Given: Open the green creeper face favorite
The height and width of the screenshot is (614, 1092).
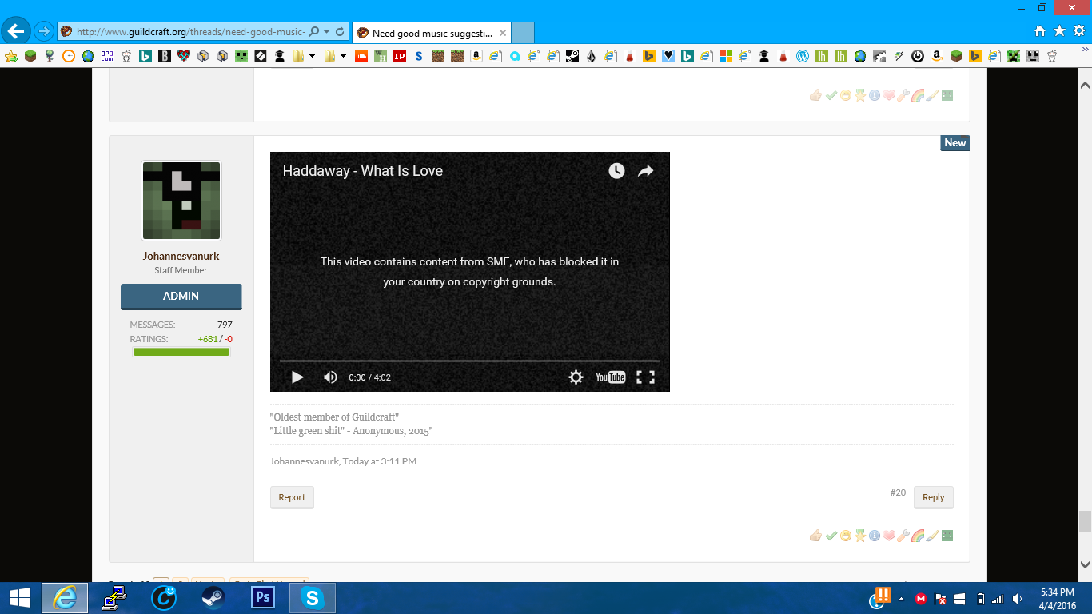Looking at the screenshot, I should coord(241,56).
